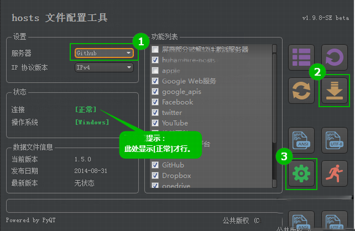Image resolution: width=355 pixels, height=231 pixels.
Task: Toggle the 屏蔽部分破解软件激活服务器 checkbox
Action: 155,50
